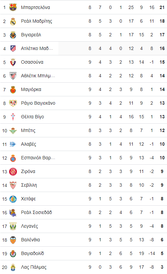167x274 pixels.
Task: Open the Μπαρτσελόνα team link
Action: (35, 7)
